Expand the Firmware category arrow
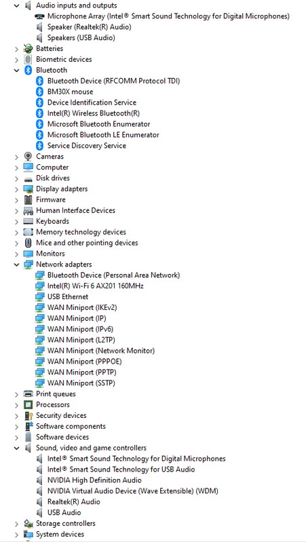This screenshot has height=542, width=306. [x=16, y=200]
